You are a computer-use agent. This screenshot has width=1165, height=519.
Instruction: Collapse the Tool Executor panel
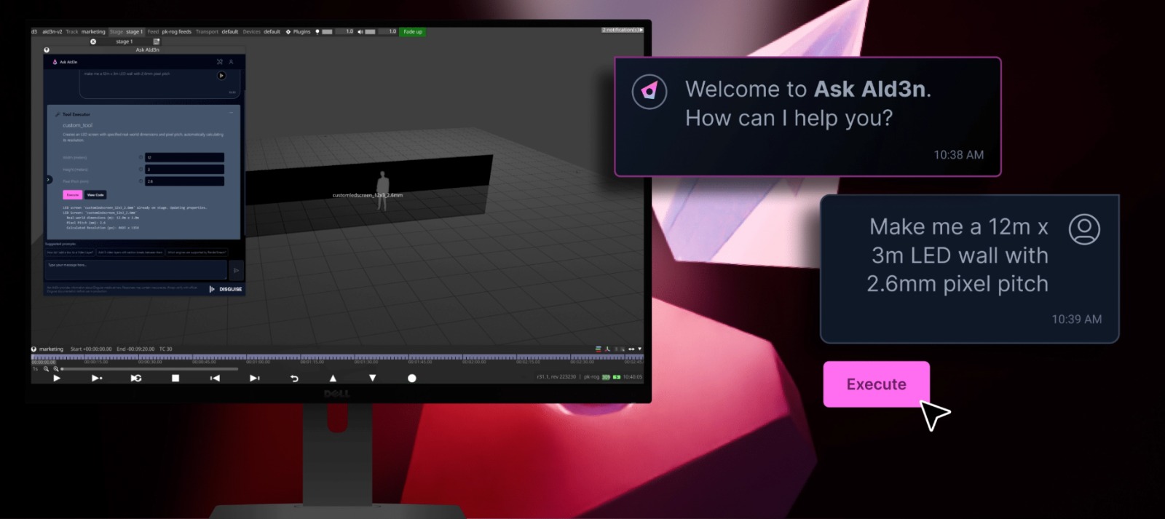pos(232,113)
